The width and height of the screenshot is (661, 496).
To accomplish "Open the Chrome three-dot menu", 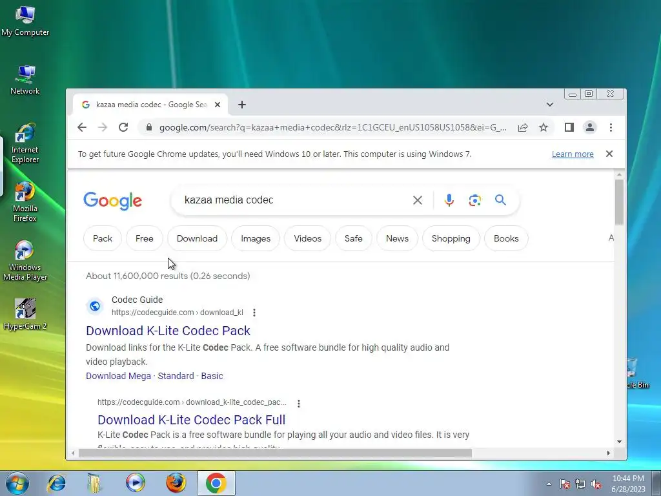I will [x=611, y=127].
